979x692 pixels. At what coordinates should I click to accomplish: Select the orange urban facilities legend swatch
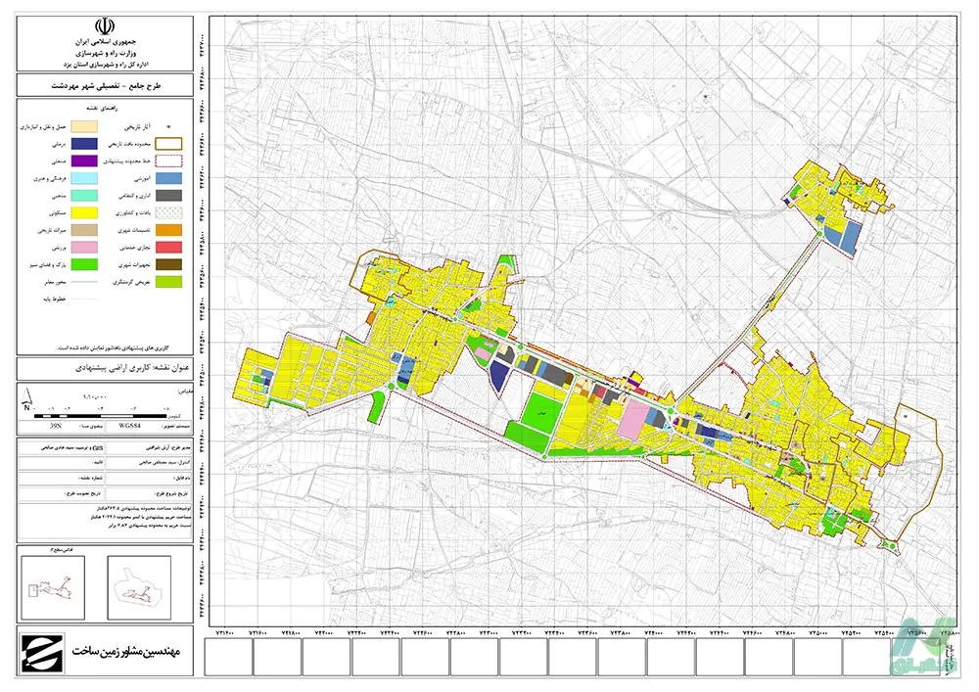[169, 230]
